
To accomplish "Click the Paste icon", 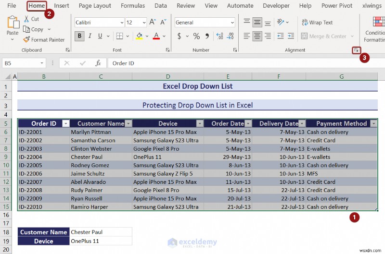I will point(13,22).
